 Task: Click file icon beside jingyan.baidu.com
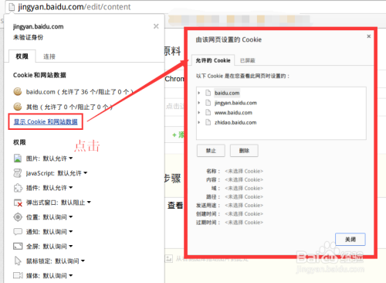[x=208, y=103]
